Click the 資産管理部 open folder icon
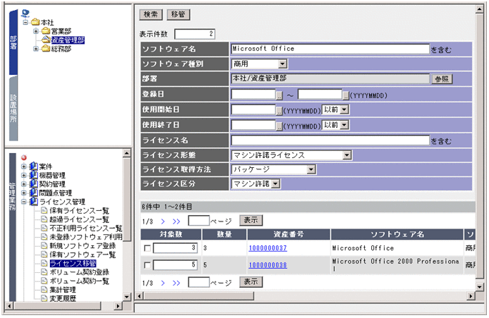489x318 pixels. click(x=46, y=39)
